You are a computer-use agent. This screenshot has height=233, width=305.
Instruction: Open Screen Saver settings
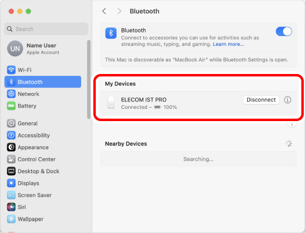click(x=43, y=195)
